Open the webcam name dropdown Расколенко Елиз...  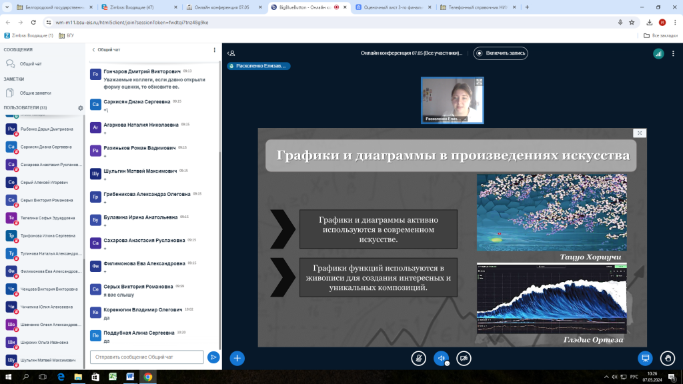445,119
